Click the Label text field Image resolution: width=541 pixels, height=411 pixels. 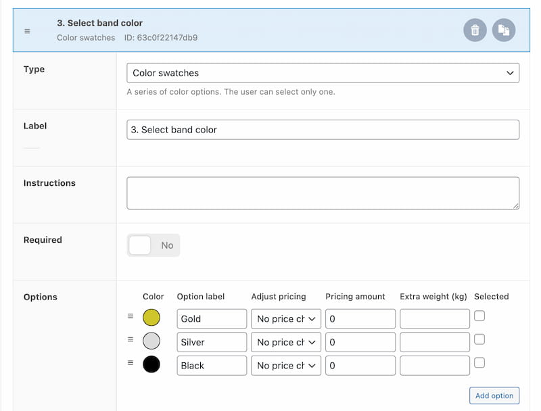pos(323,130)
